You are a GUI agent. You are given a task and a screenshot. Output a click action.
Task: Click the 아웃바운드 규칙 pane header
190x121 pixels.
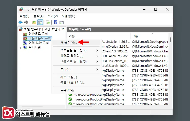120,29
